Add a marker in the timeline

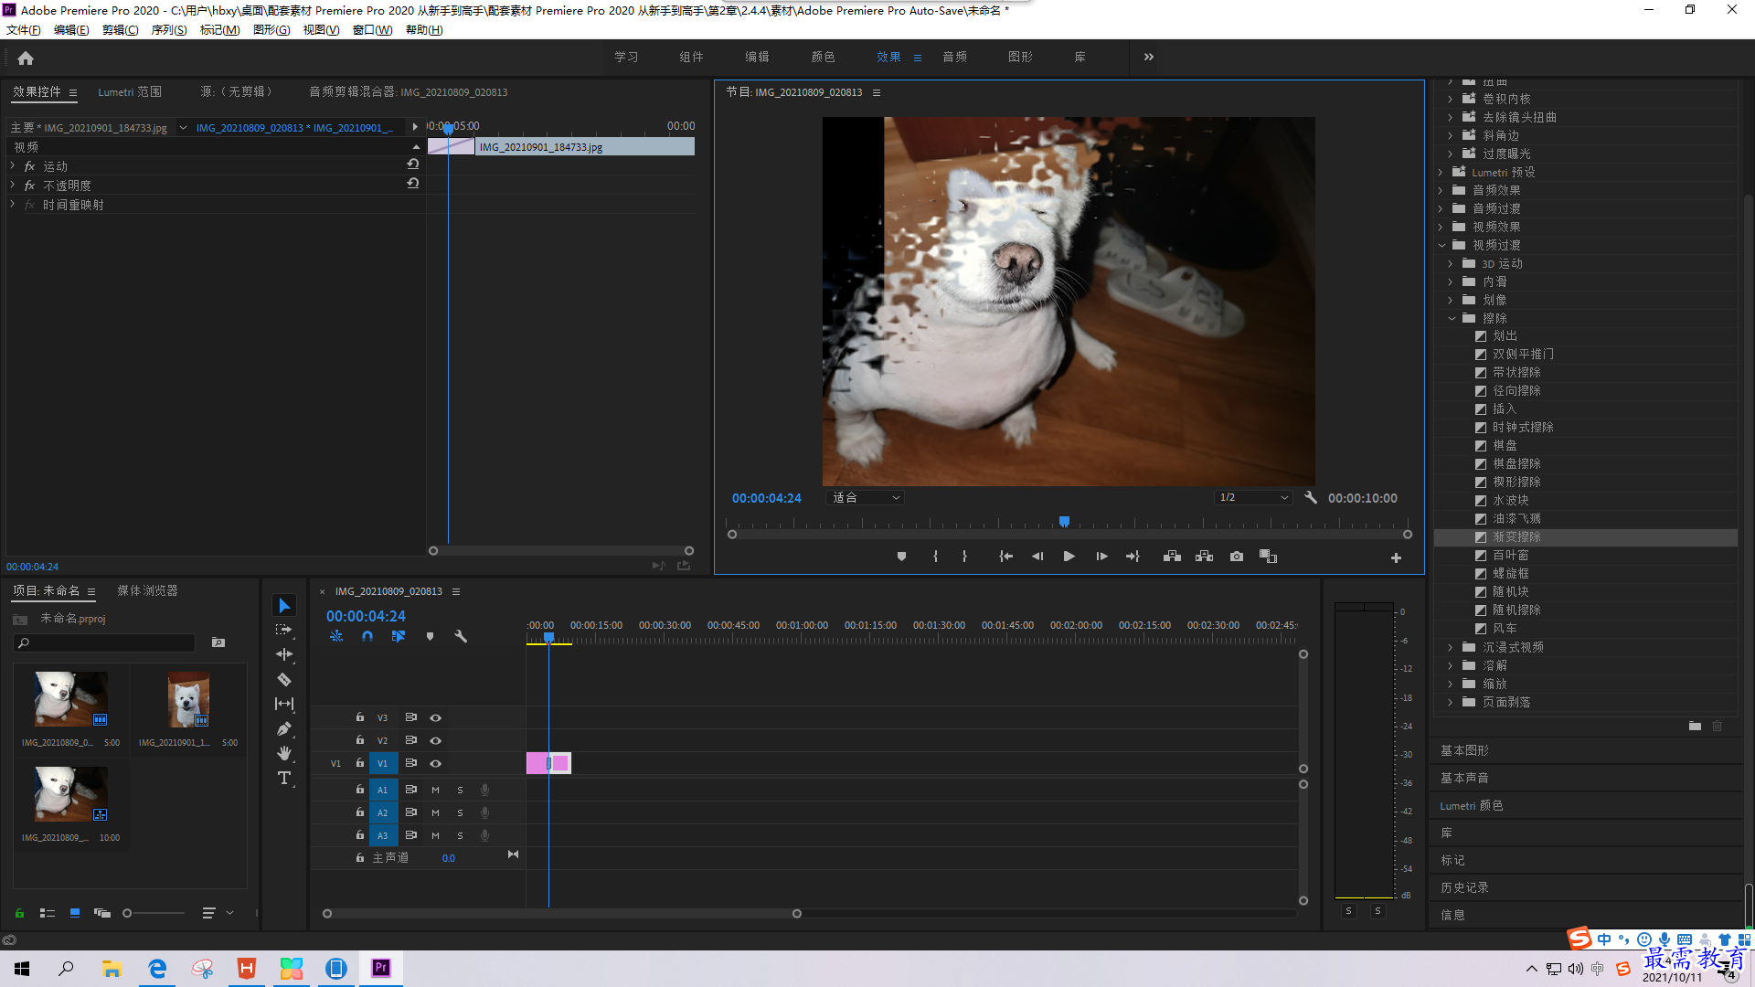click(x=430, y=636)
